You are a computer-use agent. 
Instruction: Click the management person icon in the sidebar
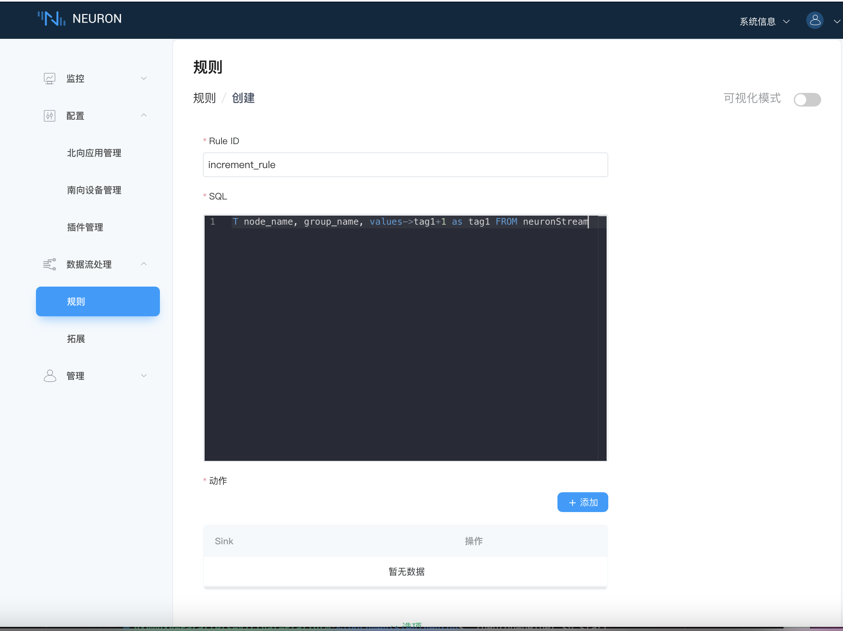coord(50,376)
